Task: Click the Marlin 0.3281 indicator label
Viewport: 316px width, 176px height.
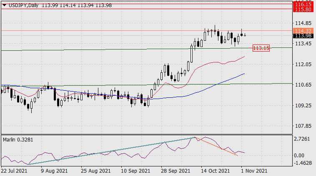Action: (18, 139)
